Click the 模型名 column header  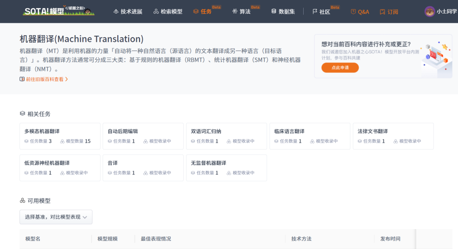pos(33,239)
